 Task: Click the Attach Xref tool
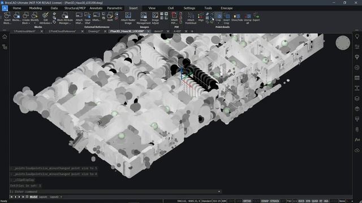tap(79, 18)
